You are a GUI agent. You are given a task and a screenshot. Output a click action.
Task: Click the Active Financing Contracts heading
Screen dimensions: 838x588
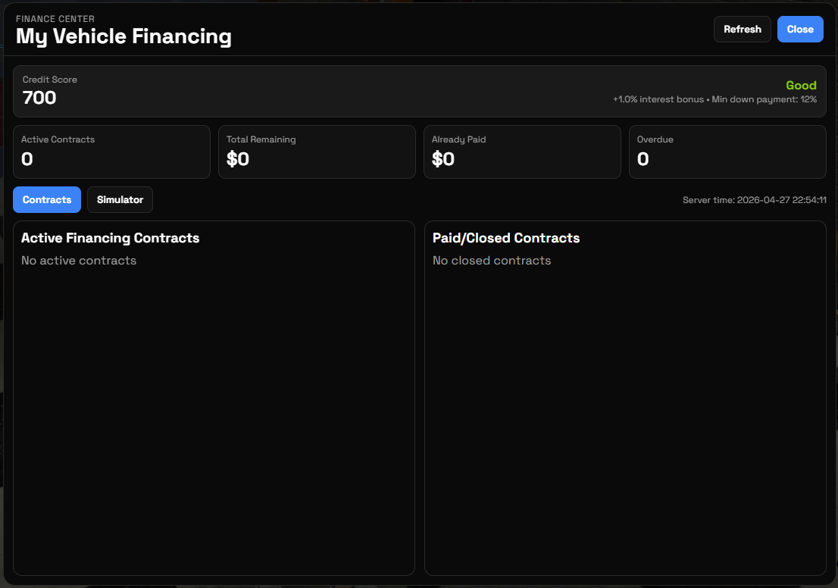110,238
